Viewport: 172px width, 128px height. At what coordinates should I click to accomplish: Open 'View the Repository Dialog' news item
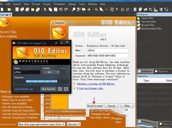17,107
